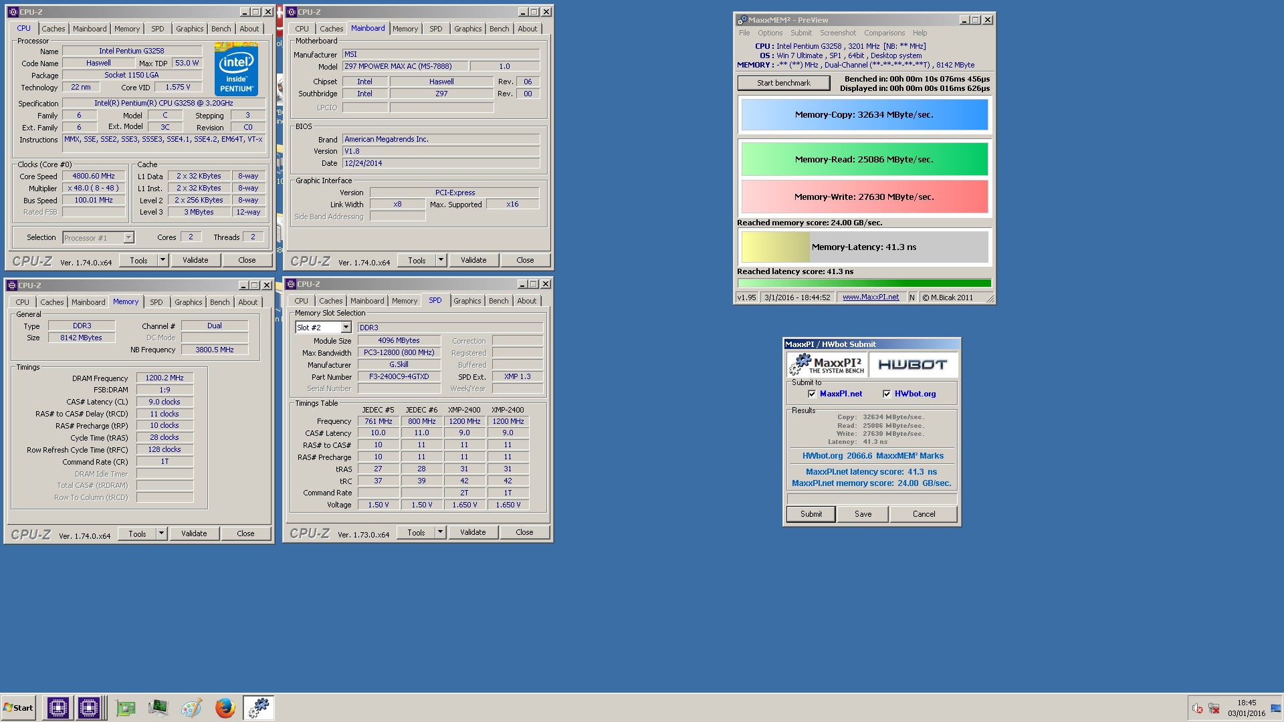Open the Comparisons menu in MaxxMEM

click(884, 33)
